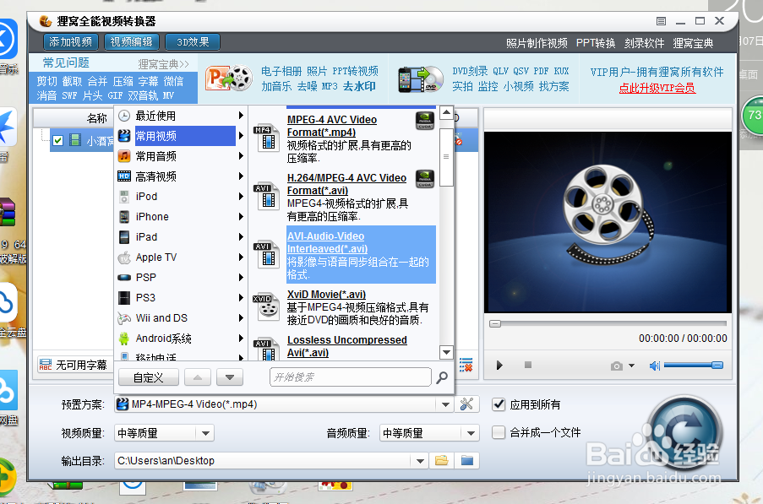Open 刻录软件 link
This screenshot has height=504, width=763.
tap(644, 43)
